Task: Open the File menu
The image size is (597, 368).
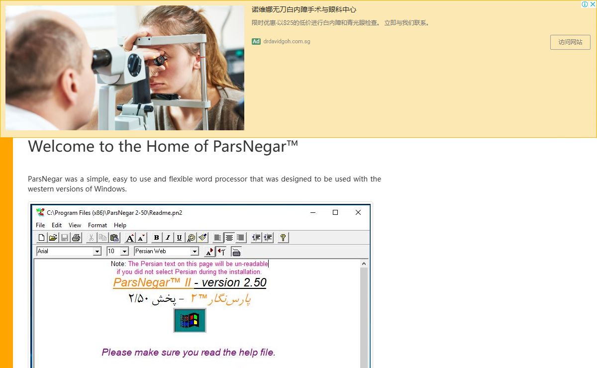Action: (41, 225)
